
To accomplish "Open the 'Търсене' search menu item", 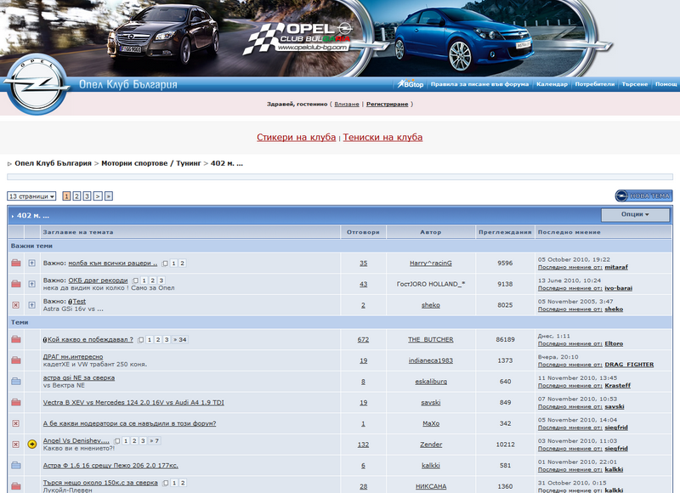I will 634,84.
